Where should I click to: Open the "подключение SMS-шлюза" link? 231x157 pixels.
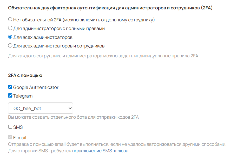pyautogui.click(x=100, y=151)
